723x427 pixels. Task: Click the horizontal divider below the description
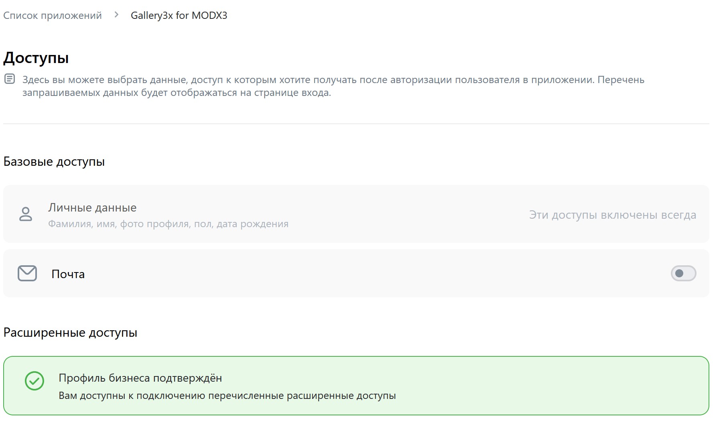[356, 124]
